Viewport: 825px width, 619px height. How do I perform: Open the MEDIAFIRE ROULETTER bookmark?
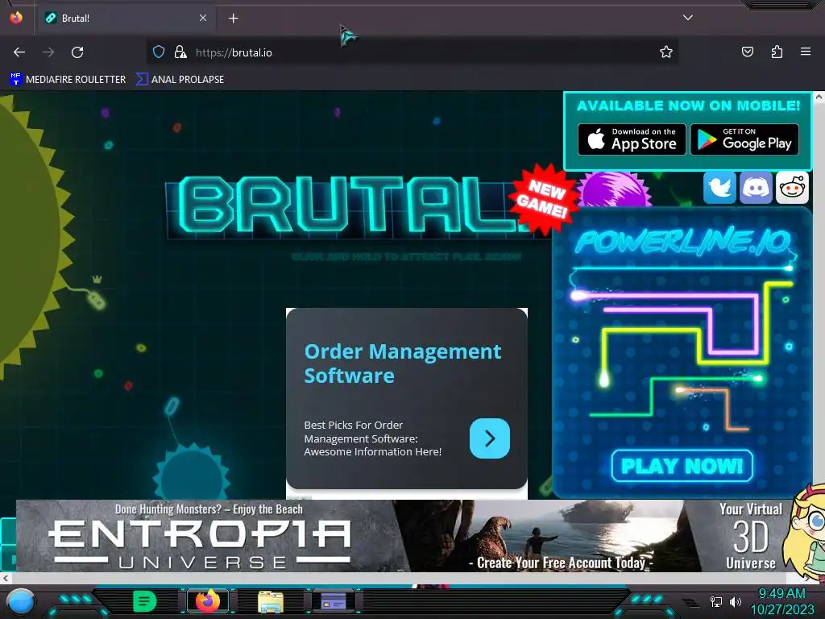(68, 80)
